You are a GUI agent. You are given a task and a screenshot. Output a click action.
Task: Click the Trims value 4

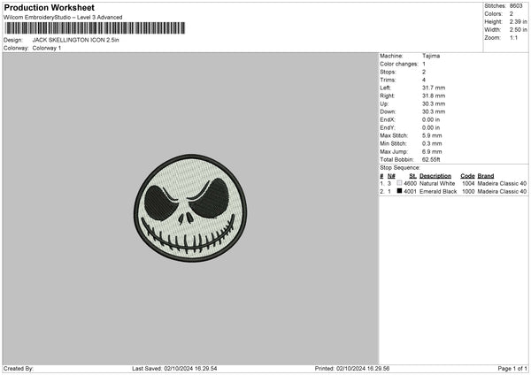pyautogui.click(x=424, y=80)
